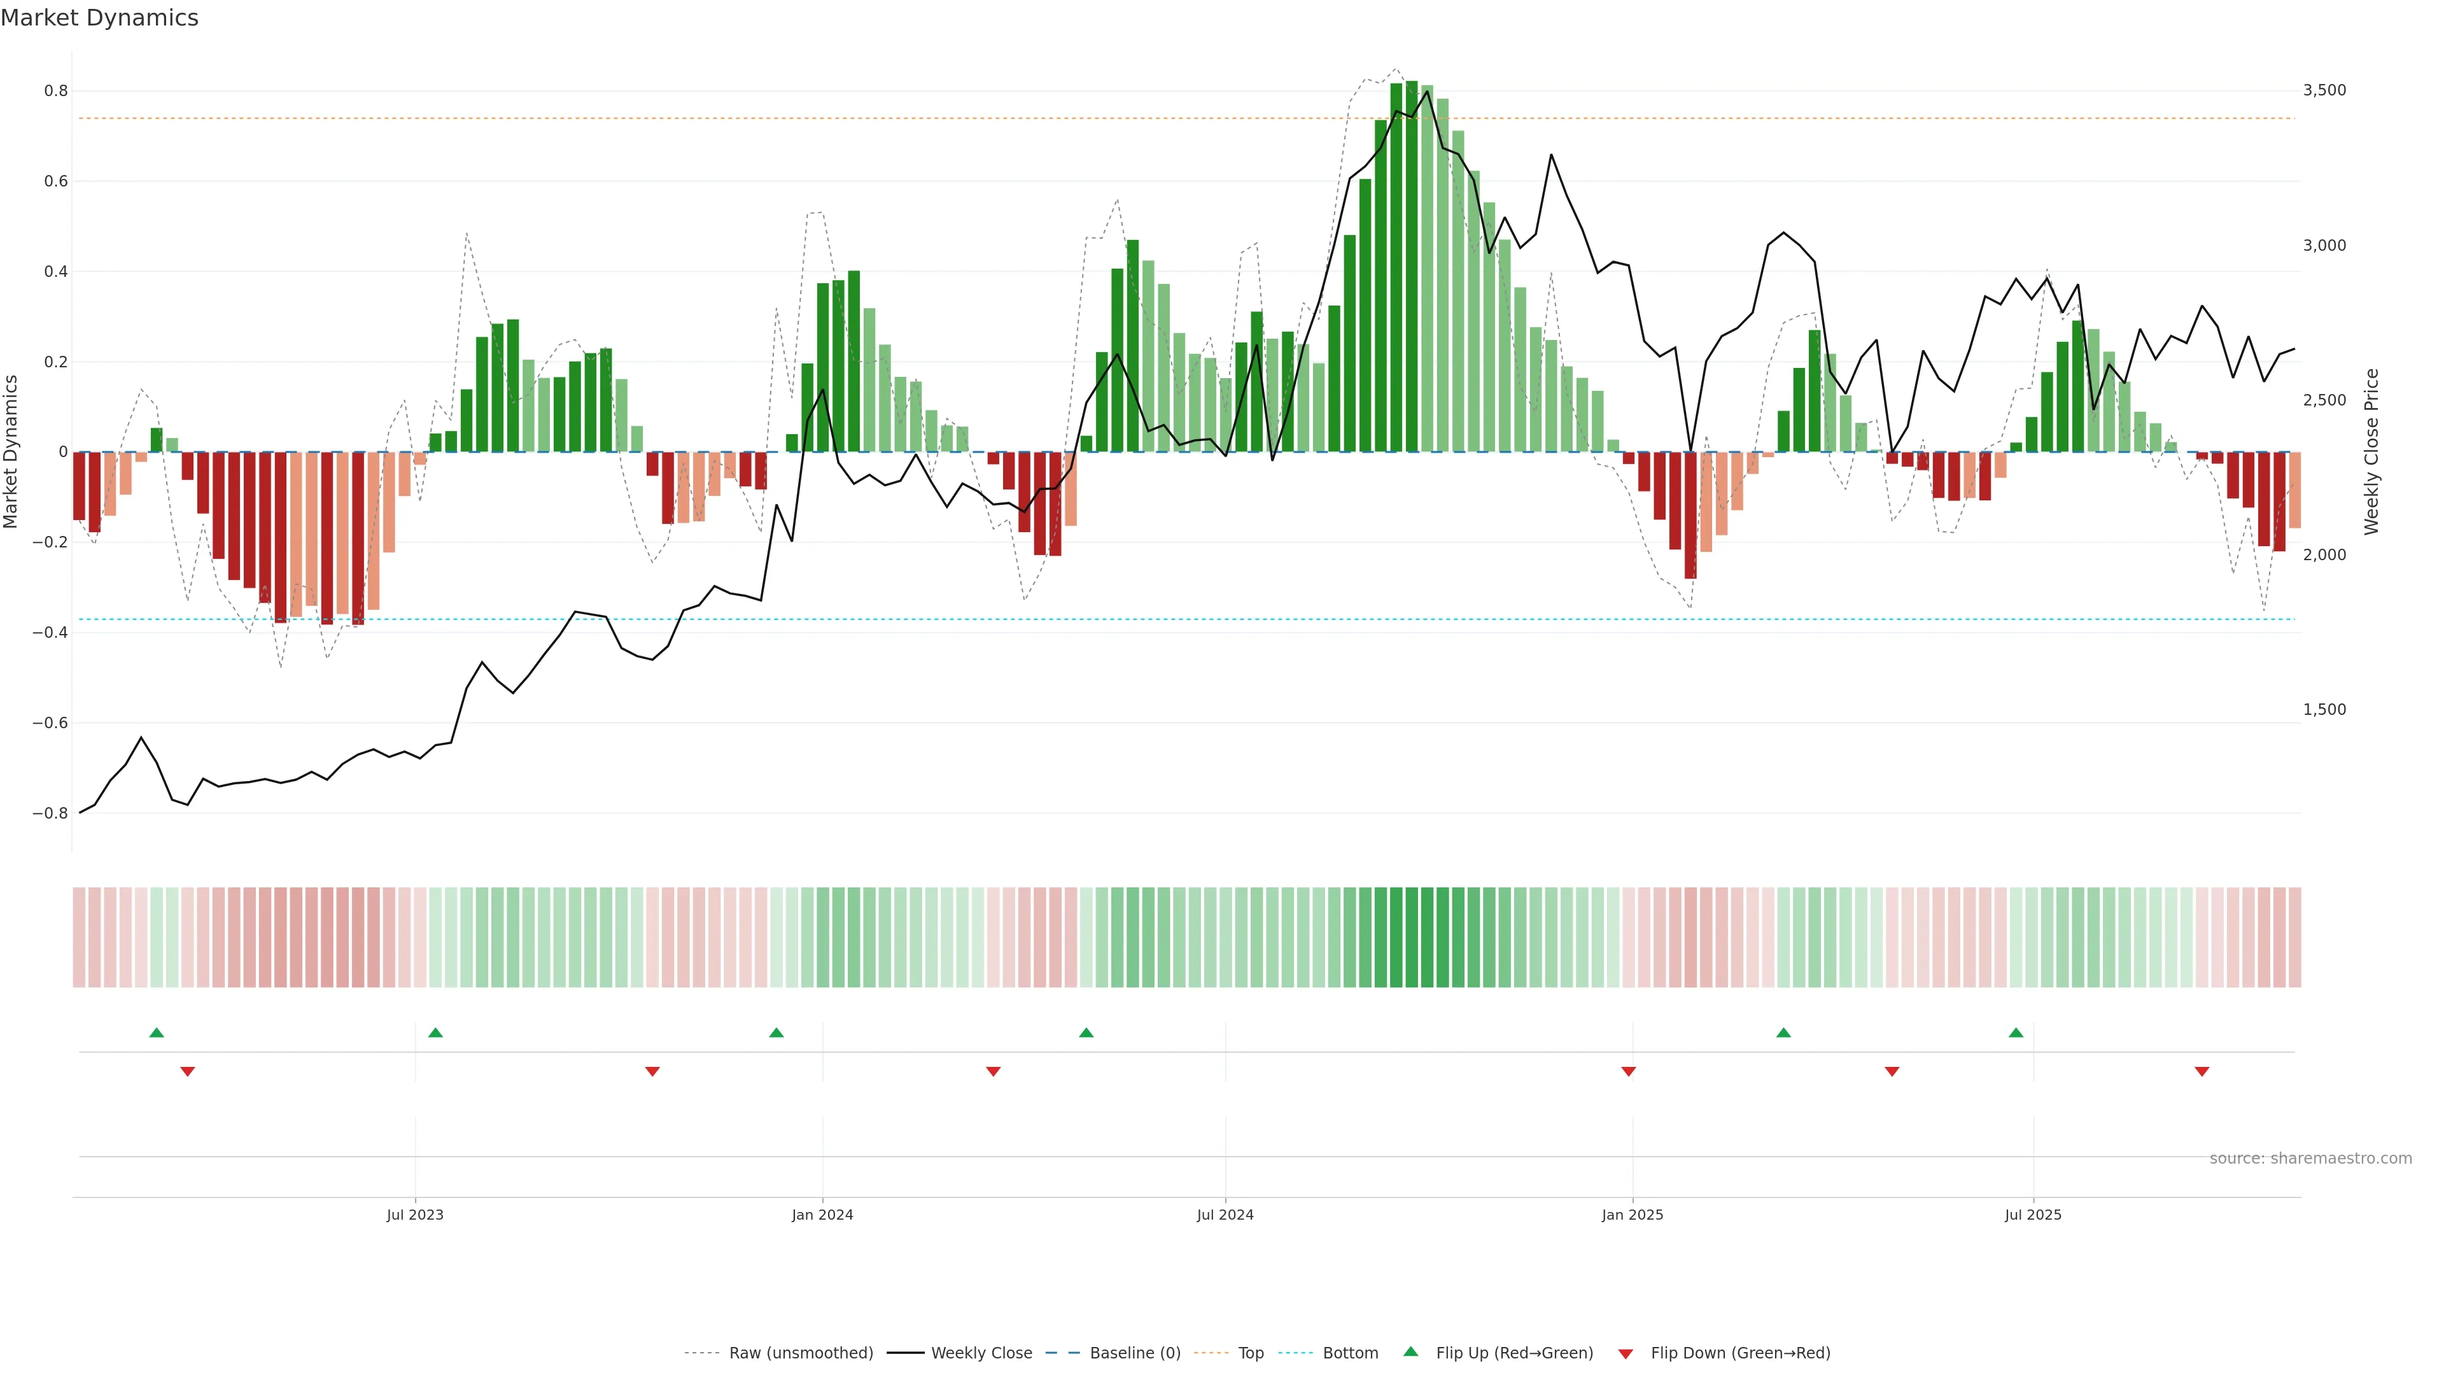Click the Flip Down marker just before Jan 2025
Image resolution: width=2444 pixels, height=1375 pixels.
1629,1071
